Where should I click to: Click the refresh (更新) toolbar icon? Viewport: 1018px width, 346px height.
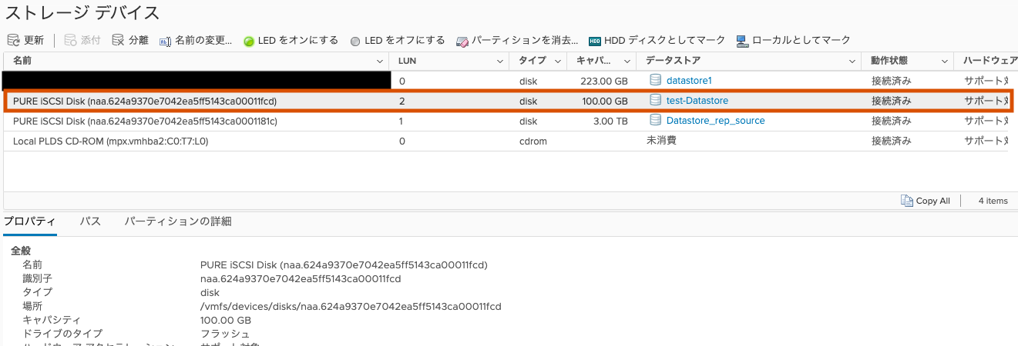13,40
